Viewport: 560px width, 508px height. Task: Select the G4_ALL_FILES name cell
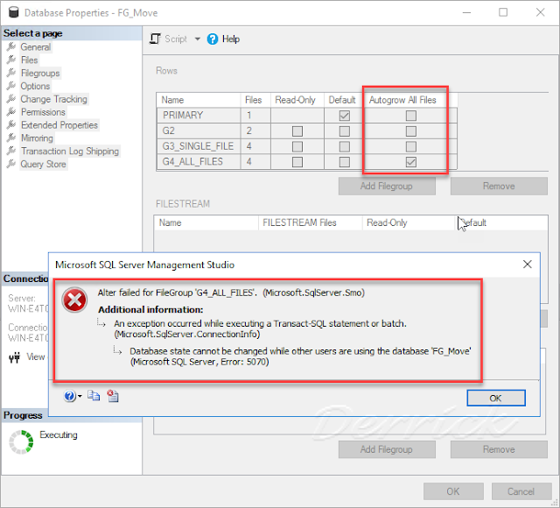pos(199,161)
